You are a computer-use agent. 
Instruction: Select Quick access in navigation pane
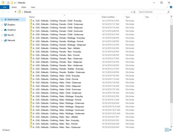click(x=13, y=19)
